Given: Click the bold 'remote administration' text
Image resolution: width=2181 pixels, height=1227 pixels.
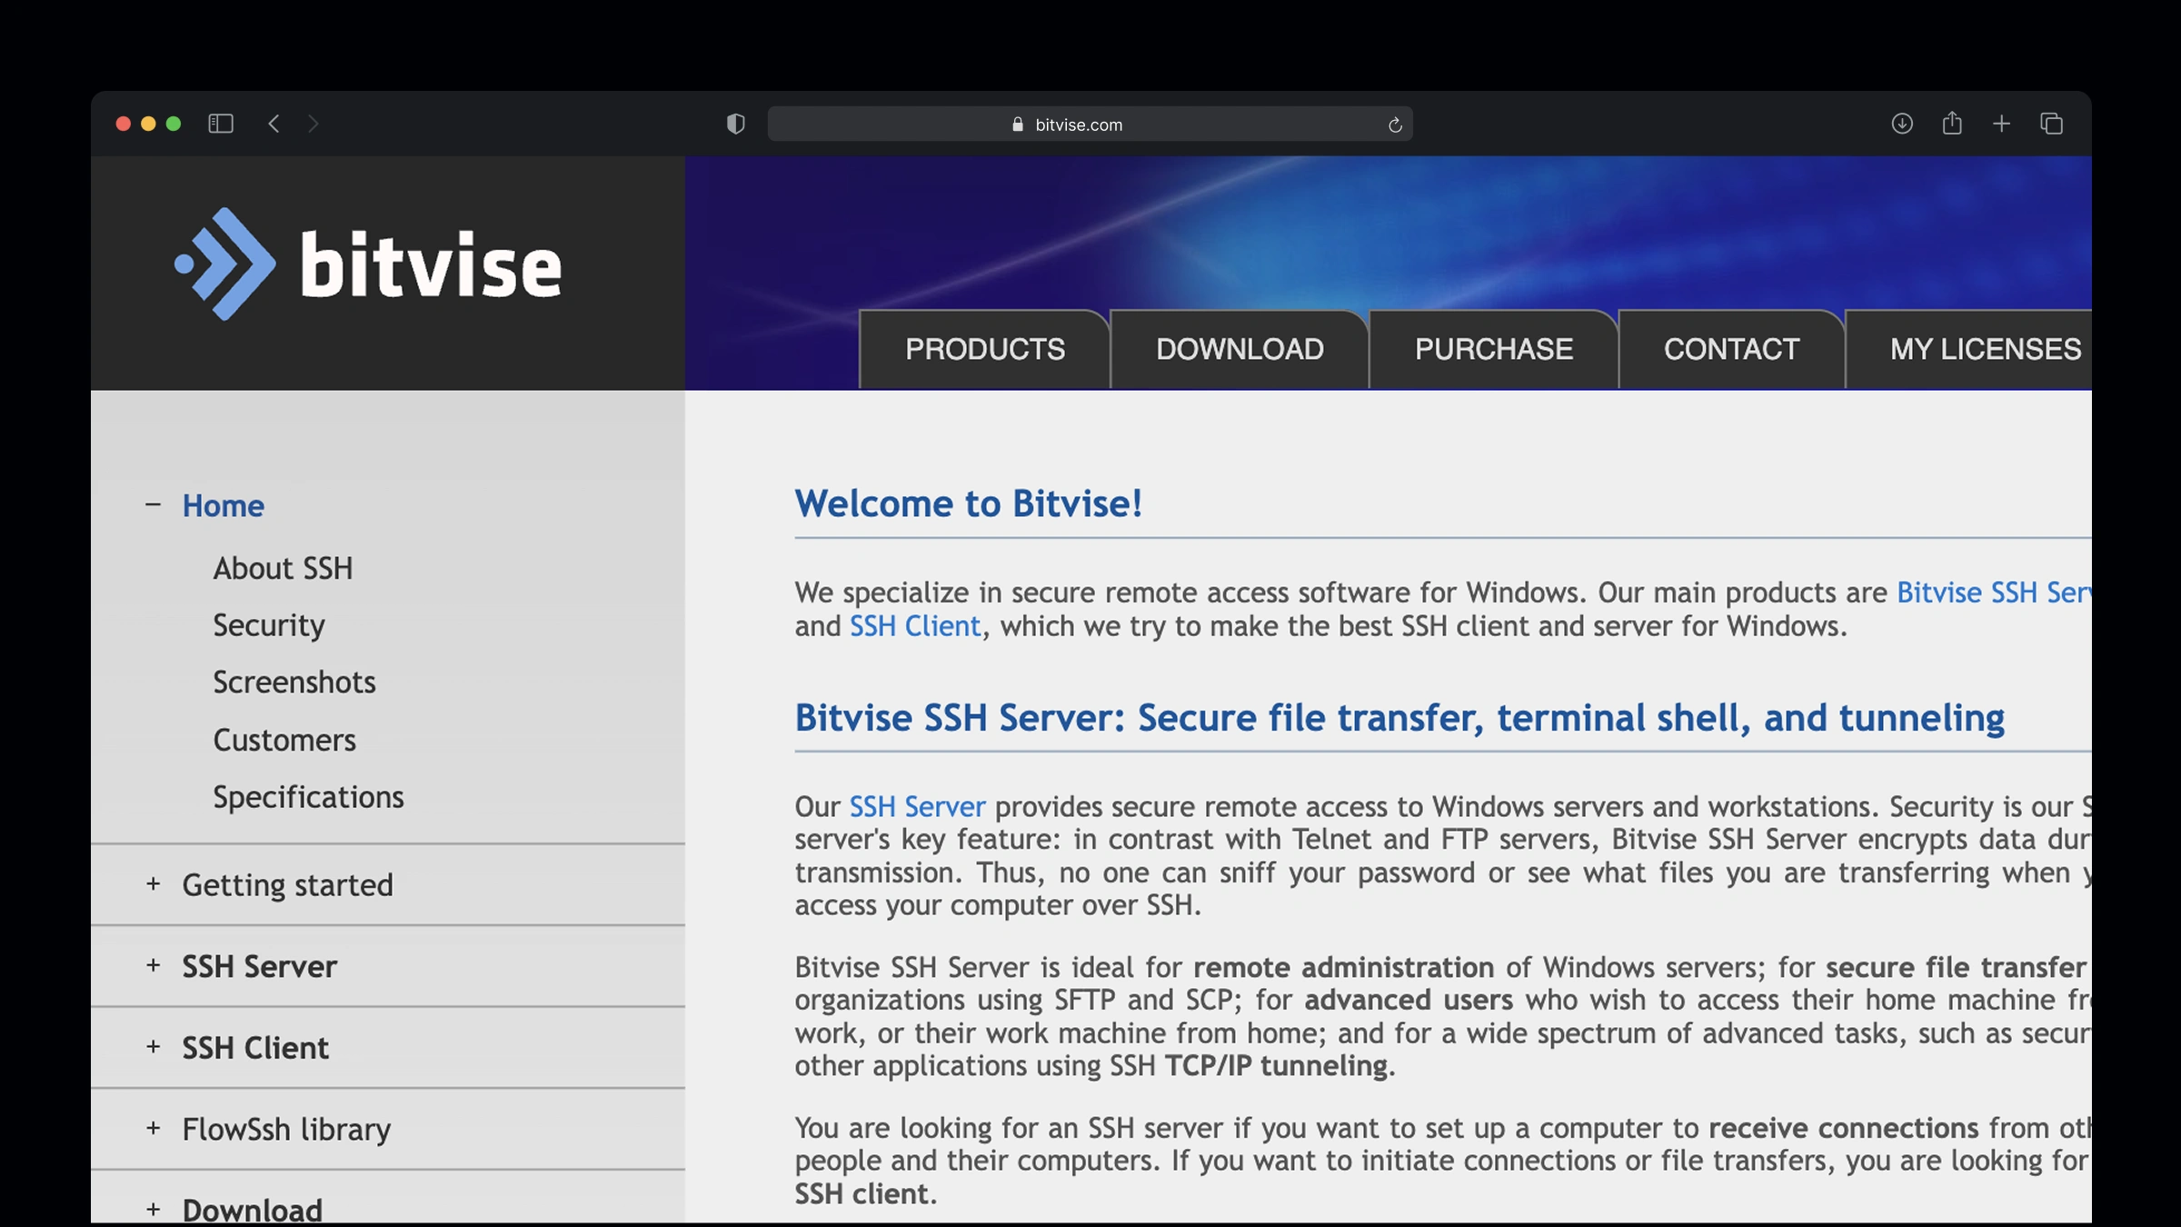Looking at the screenshot, I should 1343,967.
